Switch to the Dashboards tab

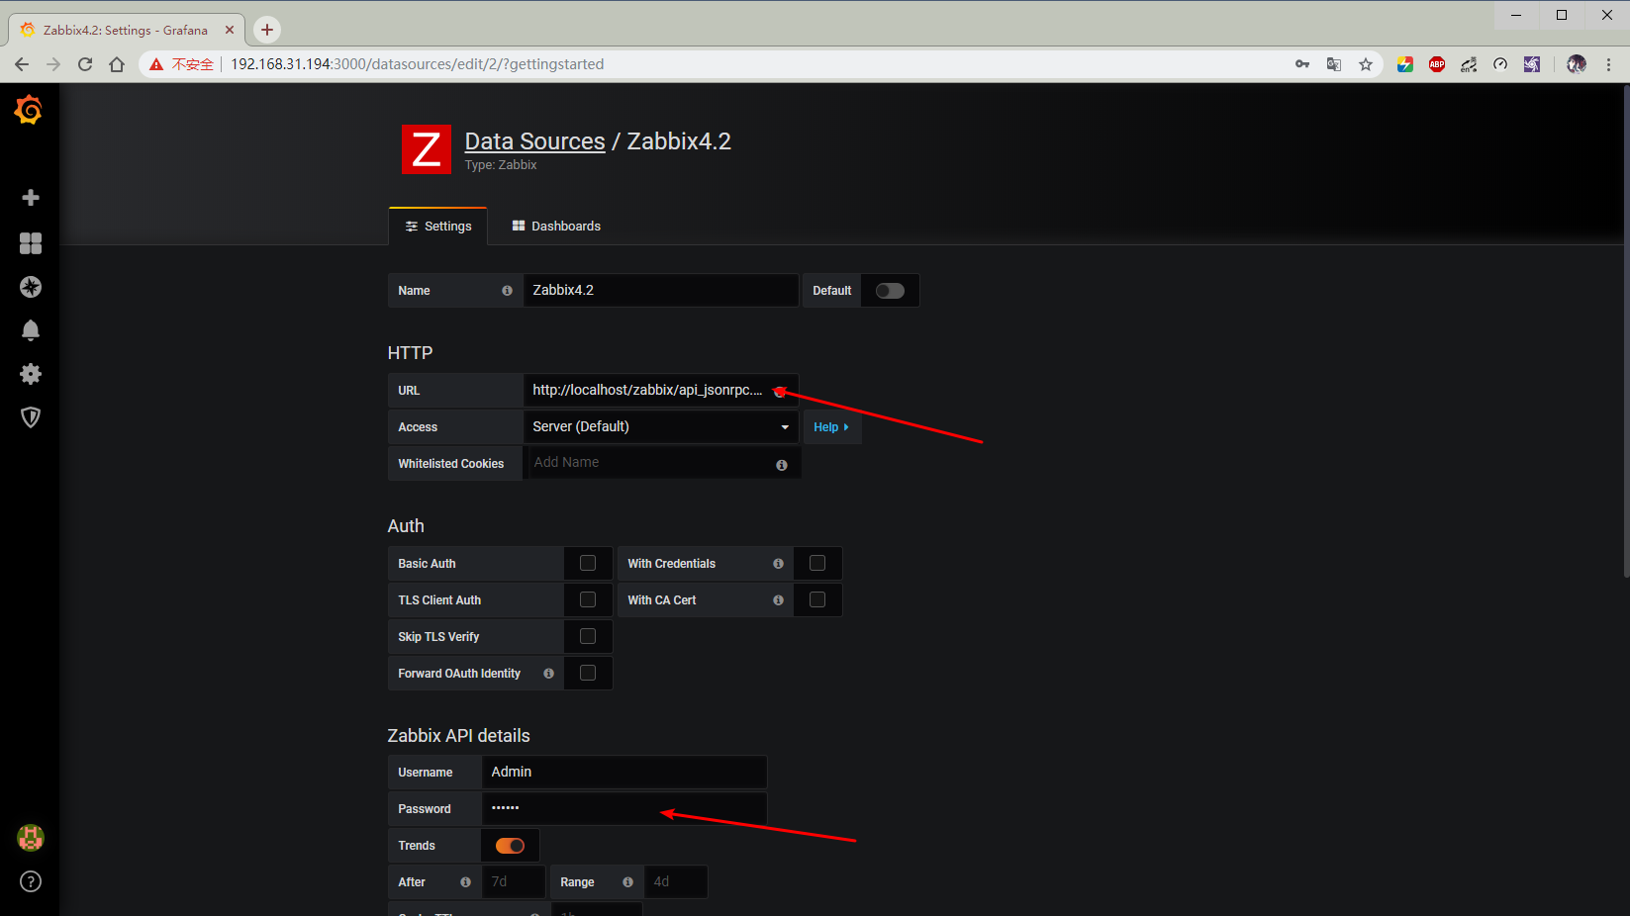(x=556, y=227)
